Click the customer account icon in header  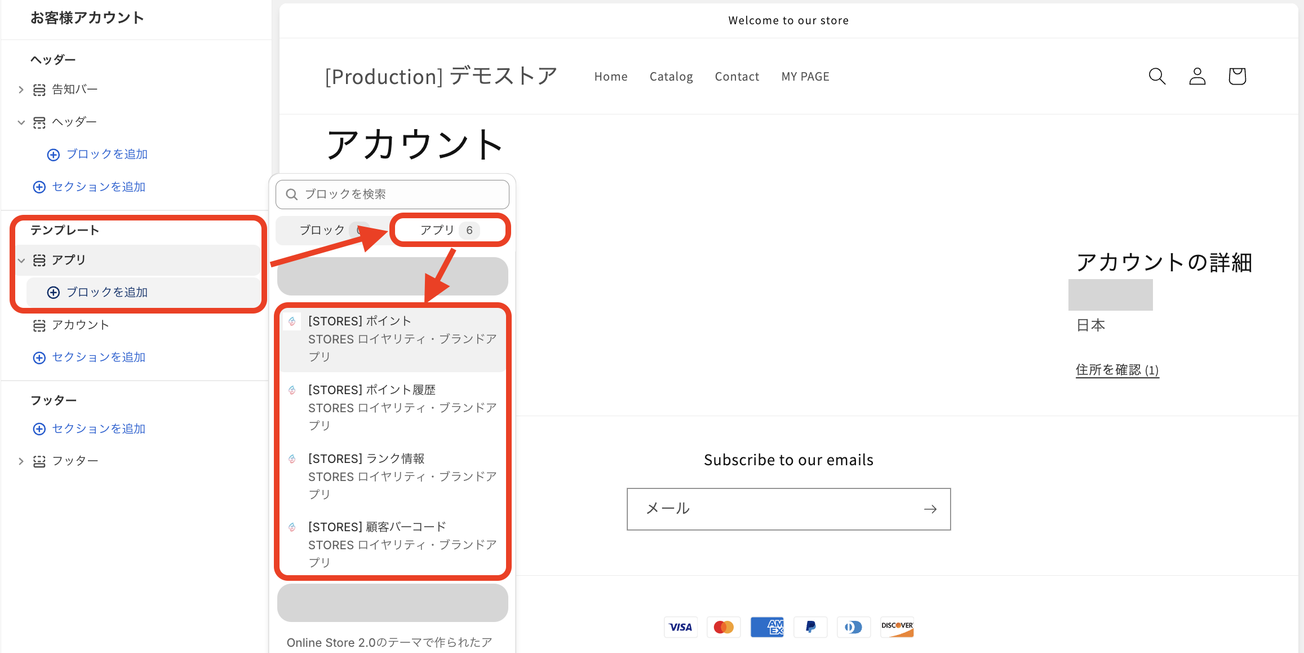click(1197, 76)
